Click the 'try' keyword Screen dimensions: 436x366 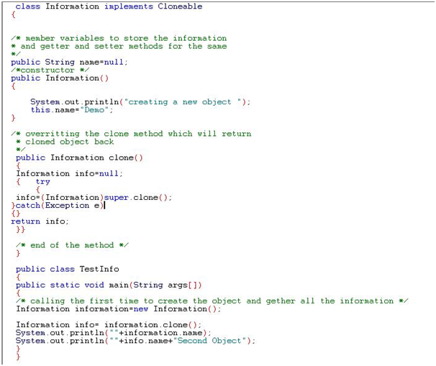[42, 182]
